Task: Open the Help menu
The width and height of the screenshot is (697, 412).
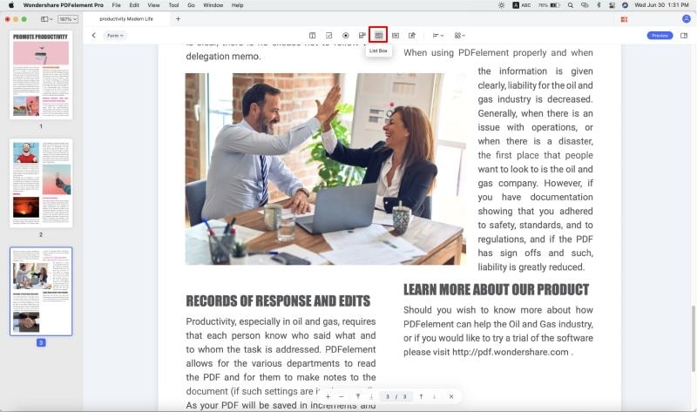Action: [x=237, y=5]
